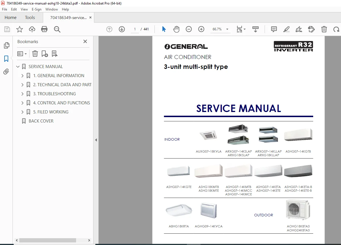Zoom in with the plus circle button

[201, 29]
